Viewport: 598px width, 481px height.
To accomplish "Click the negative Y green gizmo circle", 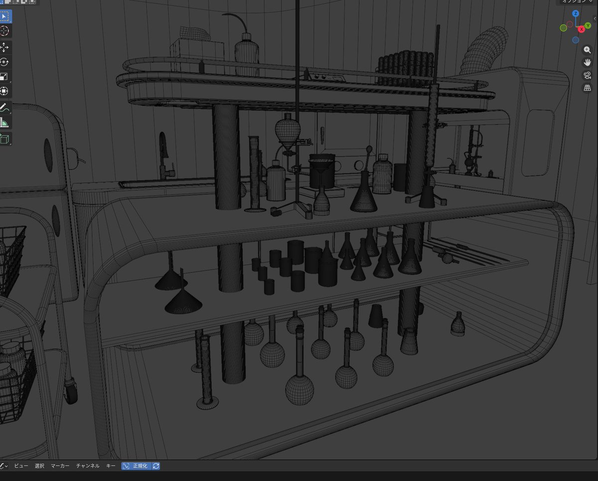I will pos(564,28).
